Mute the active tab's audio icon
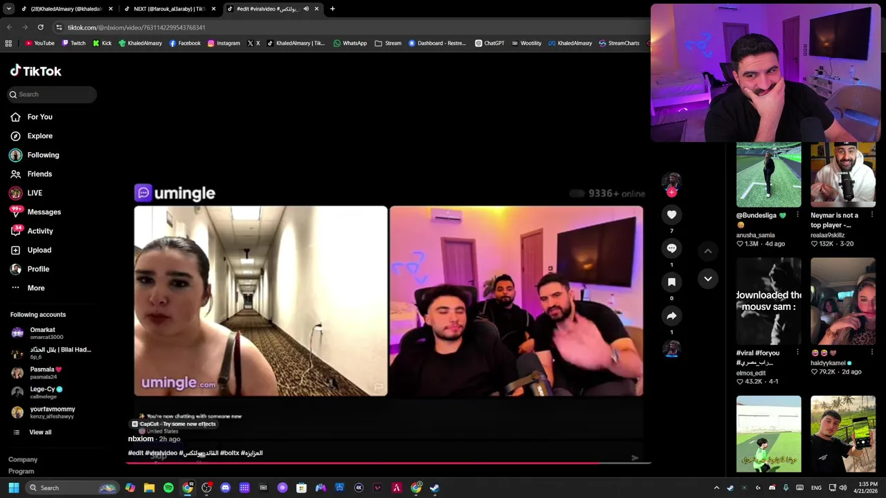Image resolution: width=886 pixels, height=498 pixels. point(306,9)
